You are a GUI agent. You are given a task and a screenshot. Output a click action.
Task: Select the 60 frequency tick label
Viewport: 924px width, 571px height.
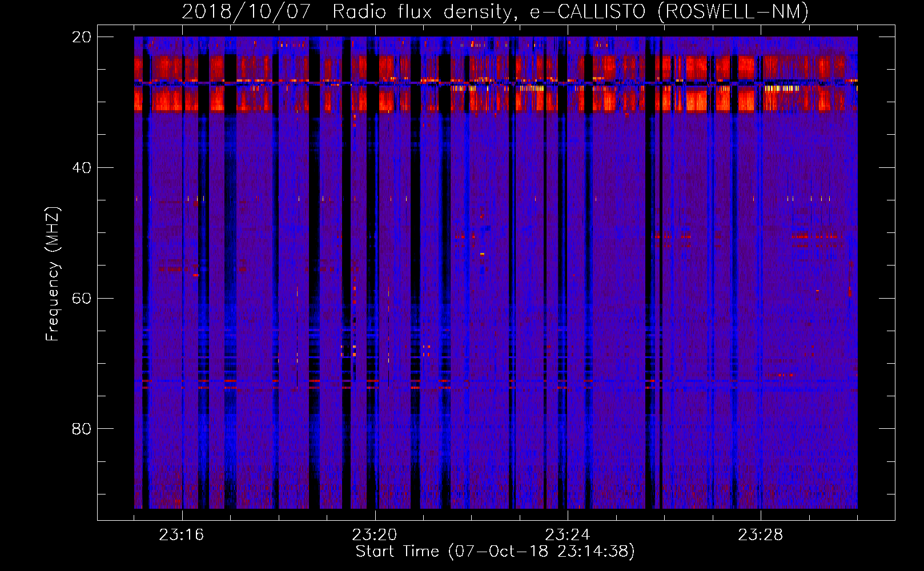point(82,298)
